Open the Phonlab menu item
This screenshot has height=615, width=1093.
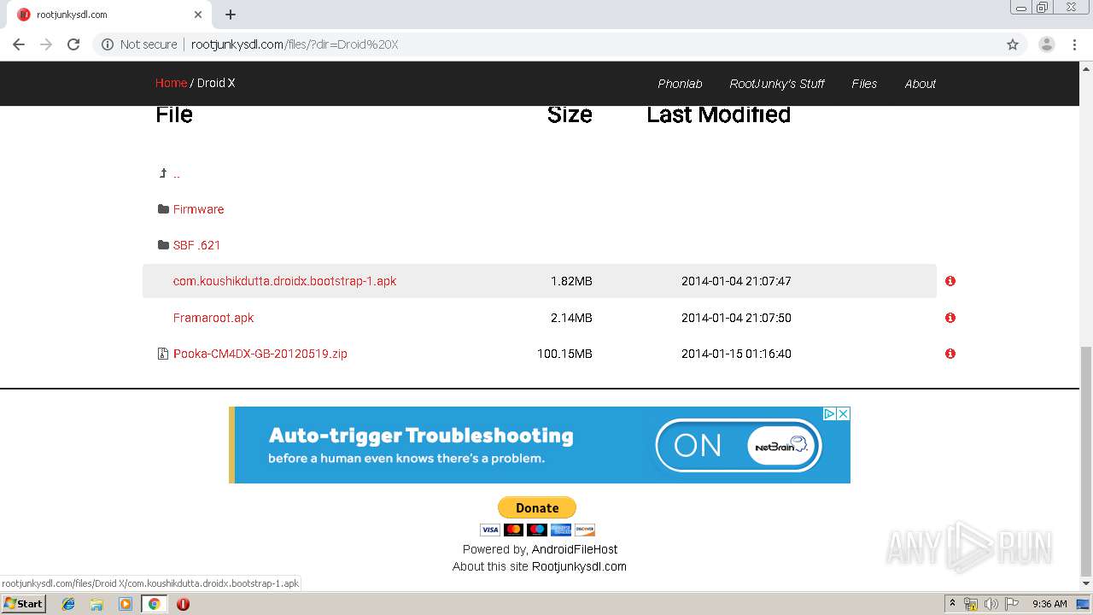click(680, 84)
